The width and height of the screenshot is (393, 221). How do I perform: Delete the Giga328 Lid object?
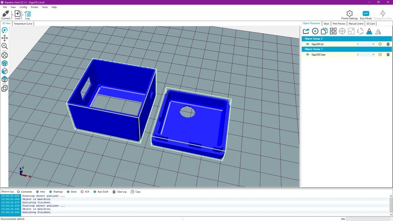point(388,44)
